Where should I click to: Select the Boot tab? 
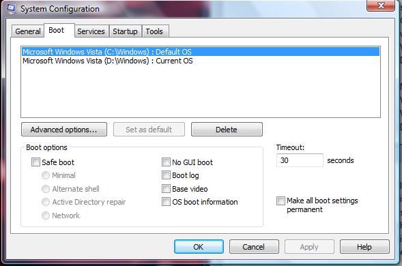(x=59, y=30)
